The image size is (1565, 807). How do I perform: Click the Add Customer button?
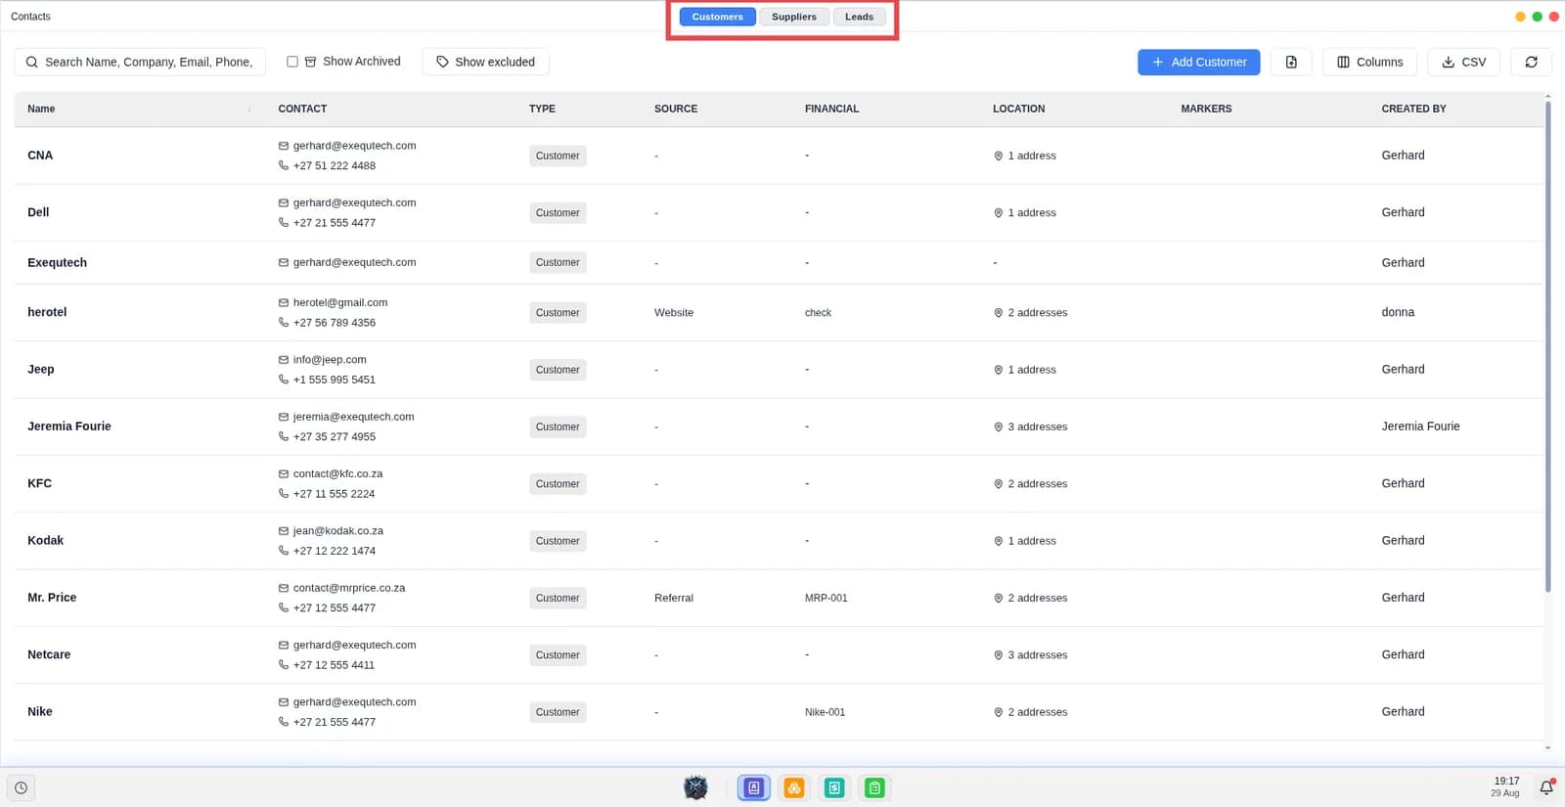(1198, 62)
